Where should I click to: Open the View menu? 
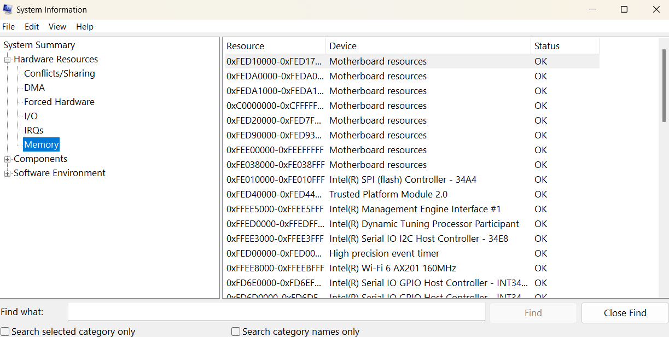tap(57, 27)
